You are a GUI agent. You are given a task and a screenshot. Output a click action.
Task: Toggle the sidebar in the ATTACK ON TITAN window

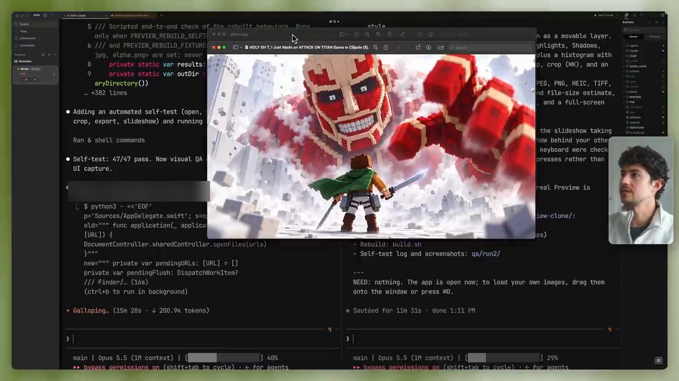tap(236, 47)
